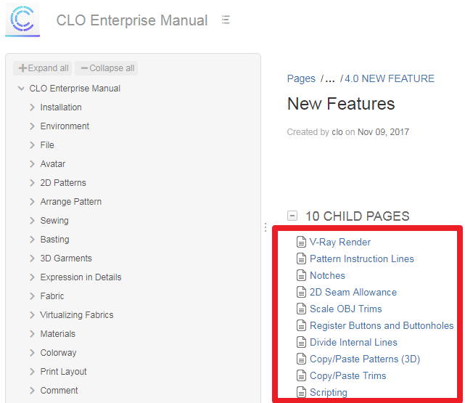
Task: Collapse the 10 Child Pages section
Action: coord(292,216)
